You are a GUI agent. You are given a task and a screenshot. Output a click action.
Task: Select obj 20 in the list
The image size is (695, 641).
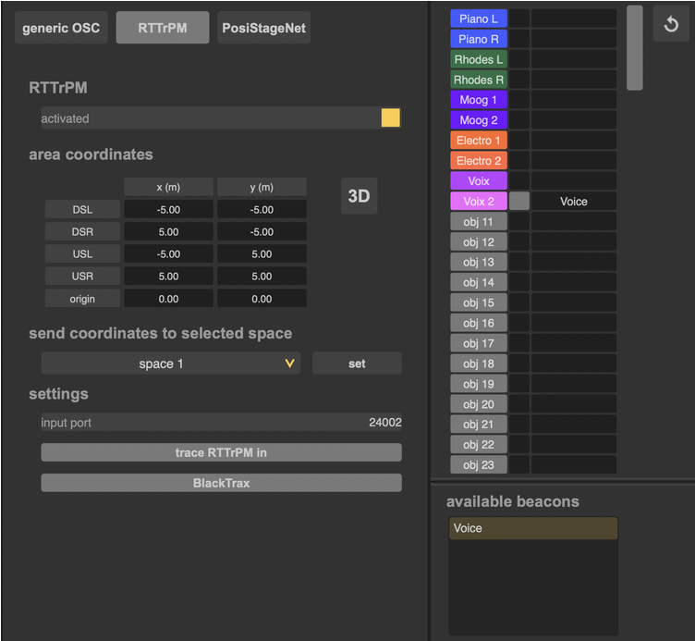pos(479,404)
